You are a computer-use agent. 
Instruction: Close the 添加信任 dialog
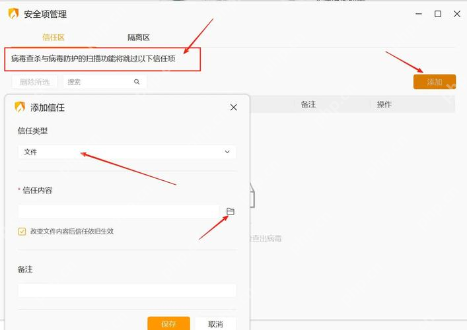(234, 108)
